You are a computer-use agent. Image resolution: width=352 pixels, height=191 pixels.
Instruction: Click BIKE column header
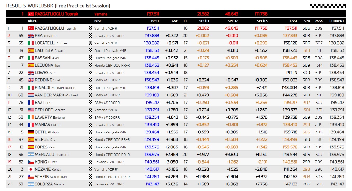click(x=98, y=21)
